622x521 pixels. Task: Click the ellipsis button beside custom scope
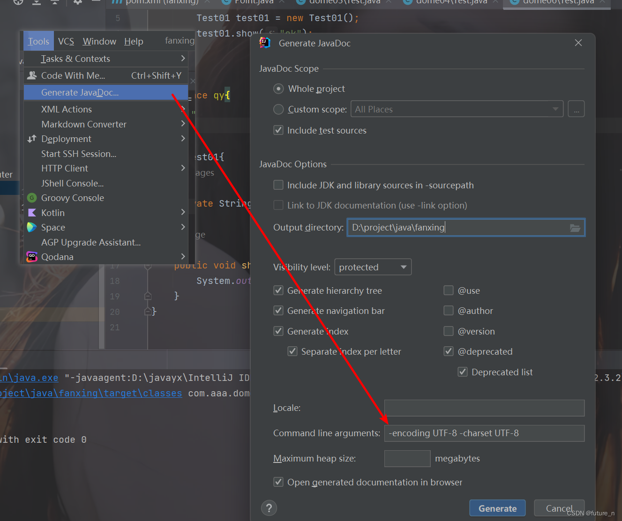tap(576, 109)
